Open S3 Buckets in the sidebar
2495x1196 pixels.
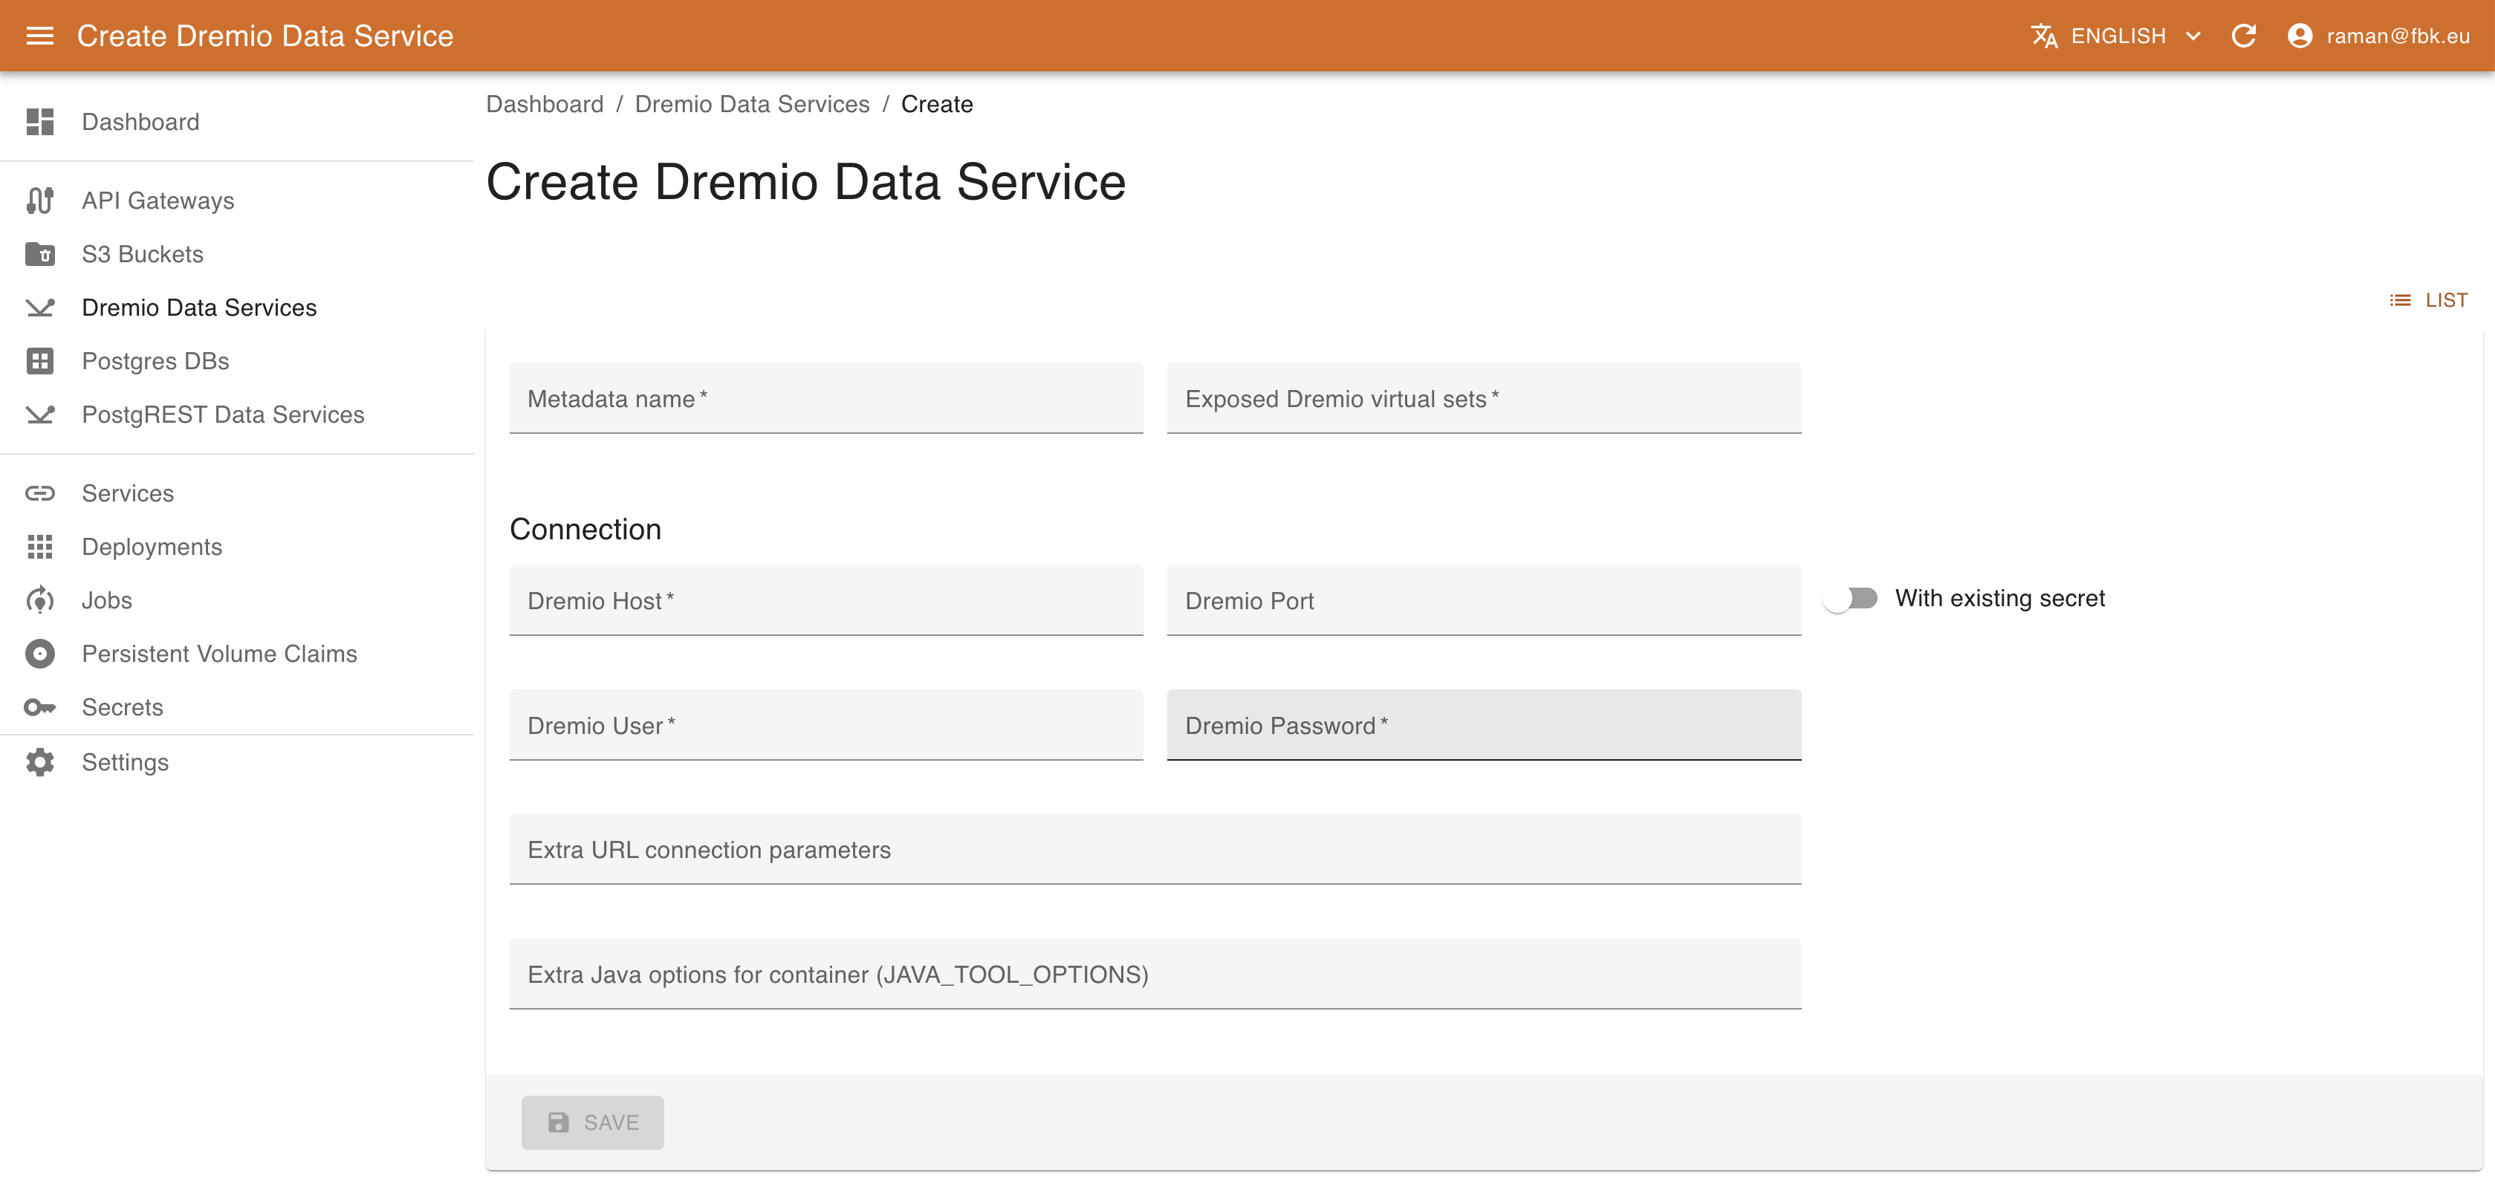(x=237, y=254)
